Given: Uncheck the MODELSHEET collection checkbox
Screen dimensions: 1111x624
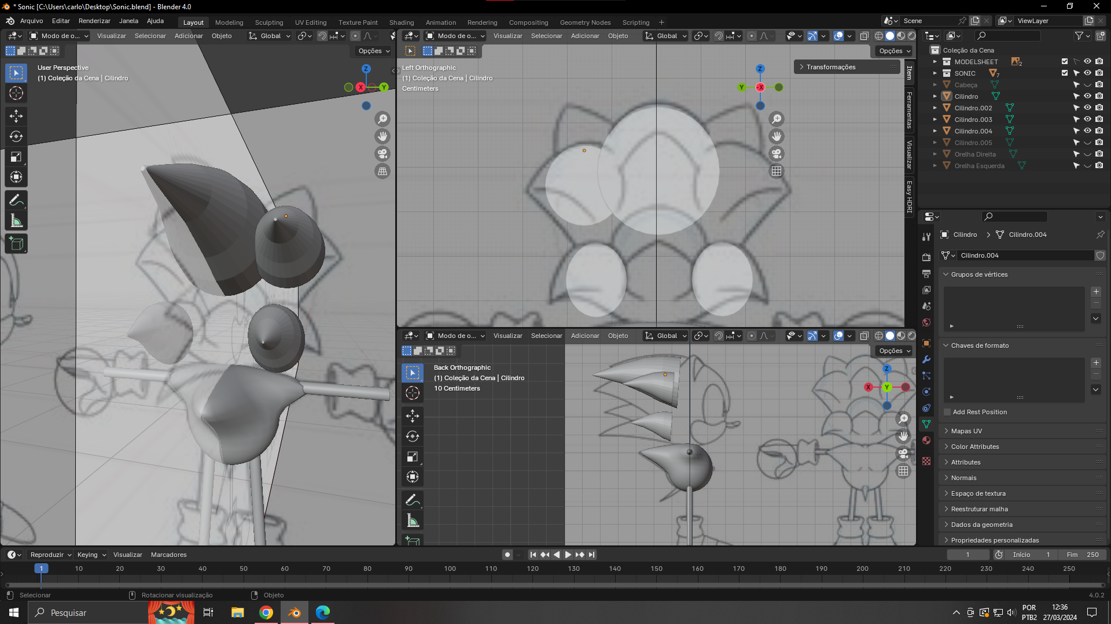Looking at the screenshot, I should coord(1065,62).
